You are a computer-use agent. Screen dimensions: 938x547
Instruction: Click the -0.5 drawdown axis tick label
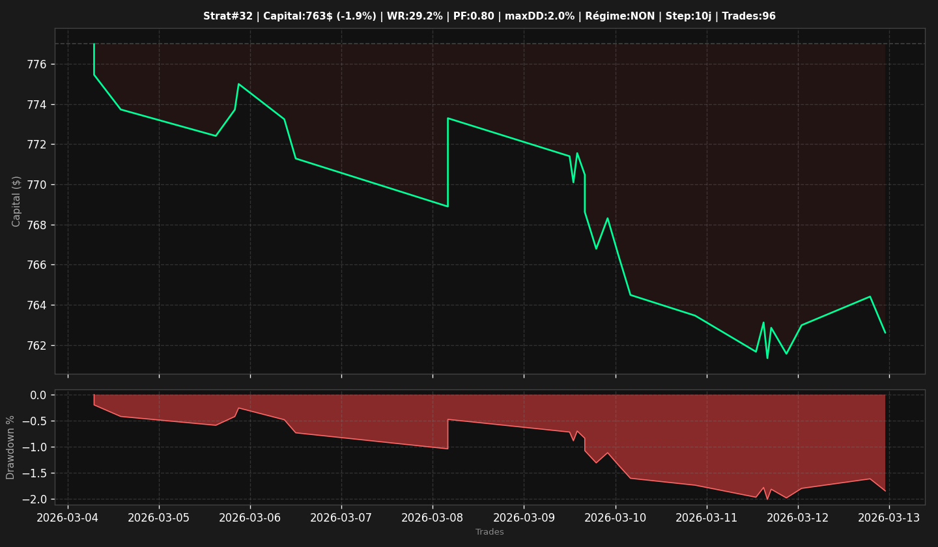(35, 421)
